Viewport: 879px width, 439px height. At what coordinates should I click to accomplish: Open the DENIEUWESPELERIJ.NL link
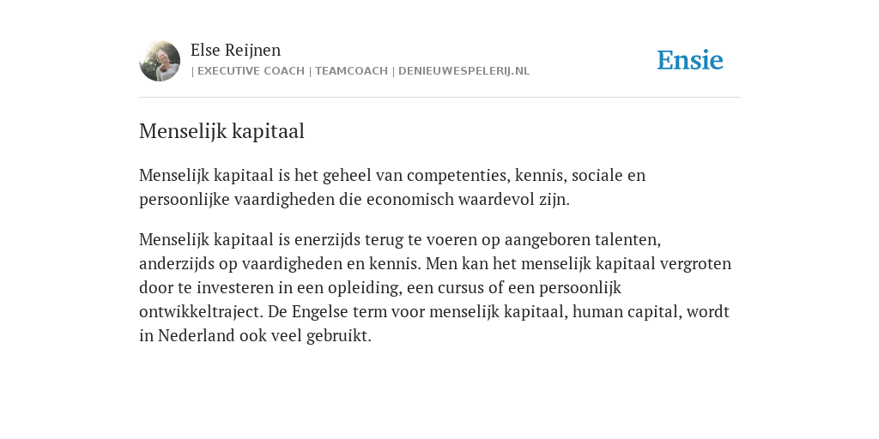pyautogui.click(x=464, y=71)
